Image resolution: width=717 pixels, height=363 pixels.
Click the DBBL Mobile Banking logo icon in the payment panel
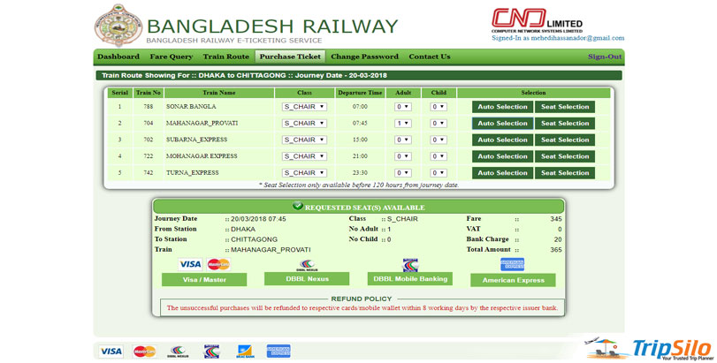click(410, 265)
